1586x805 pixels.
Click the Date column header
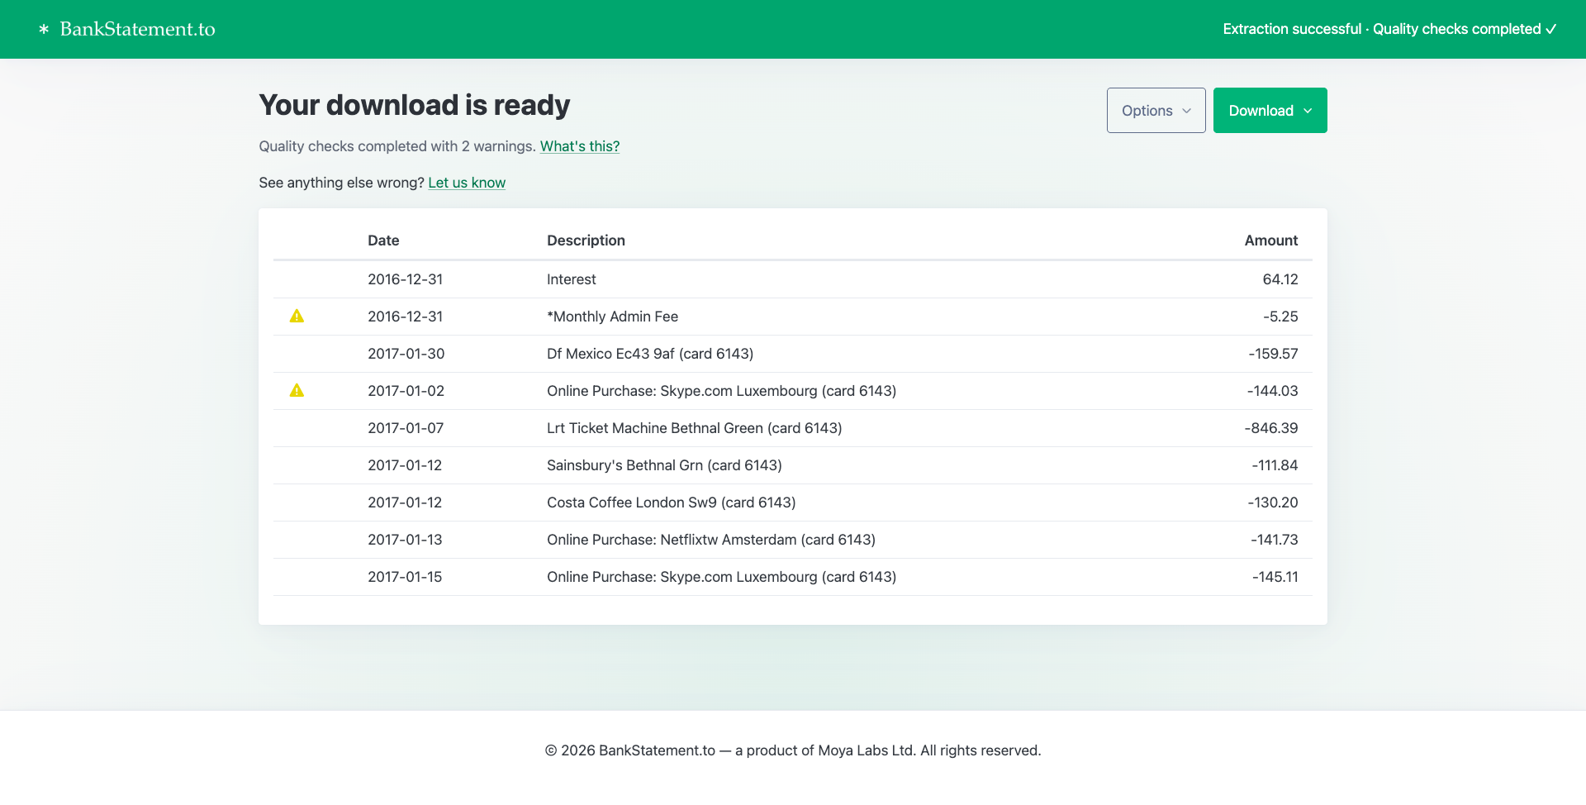(x=383, y=241)
